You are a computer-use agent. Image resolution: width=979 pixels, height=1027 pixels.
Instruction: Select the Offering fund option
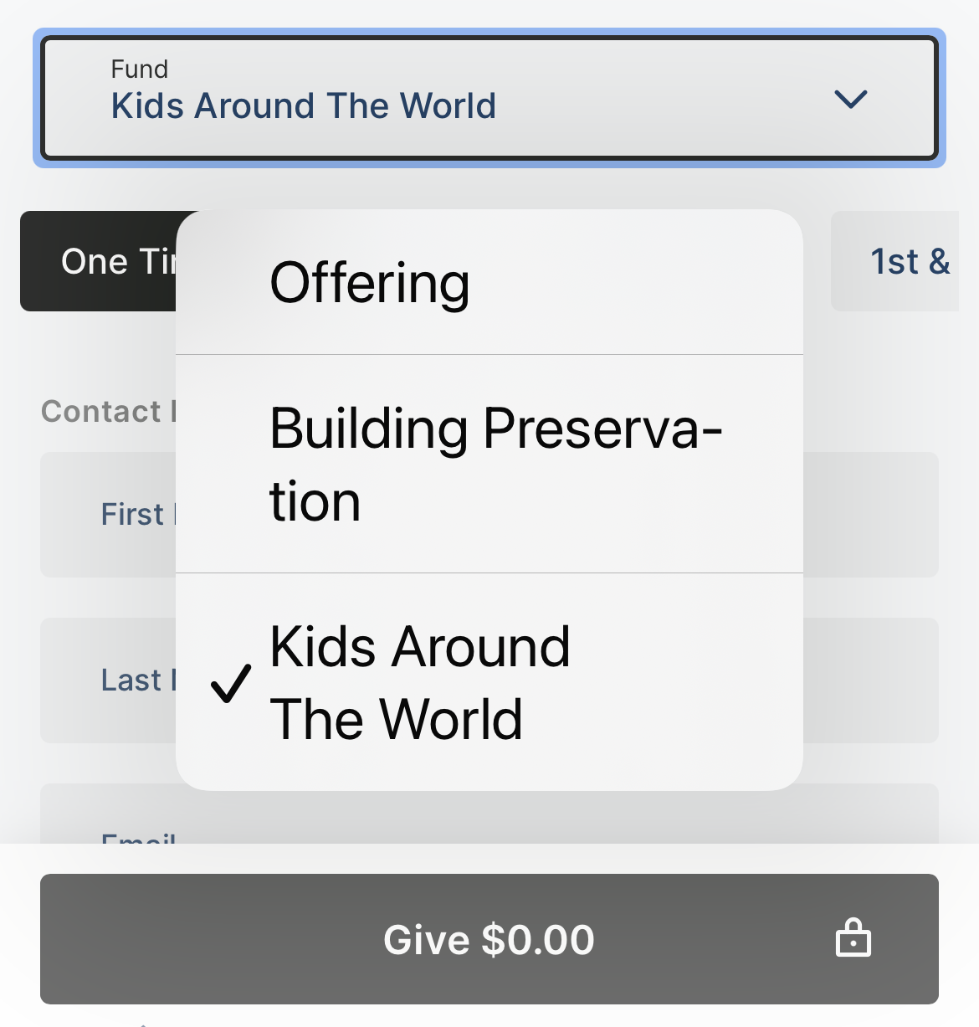click(x=489, y=283)
